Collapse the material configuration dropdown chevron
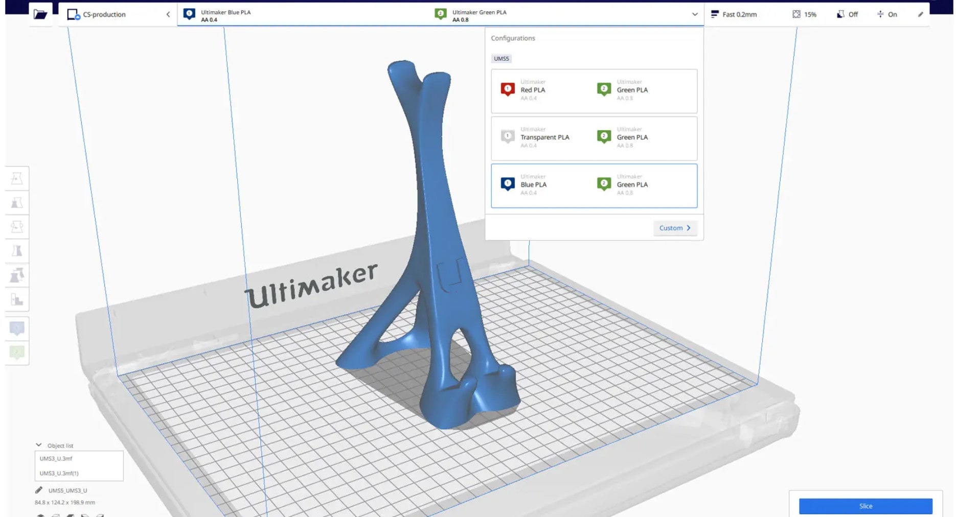The width and height of the screenshot is (956, 517). click(694, 14)
